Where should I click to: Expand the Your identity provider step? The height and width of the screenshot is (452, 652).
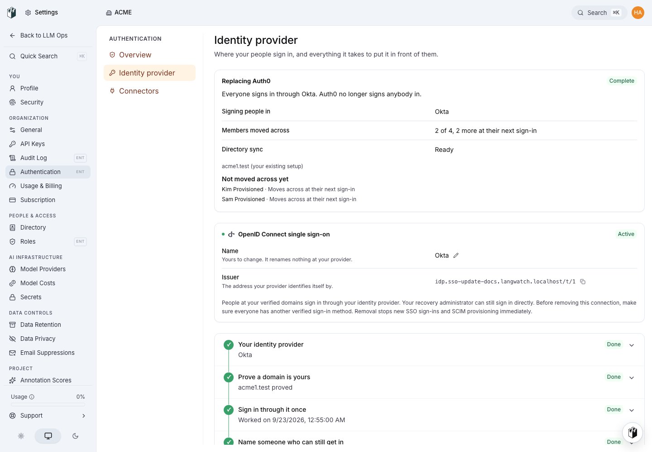632,345
